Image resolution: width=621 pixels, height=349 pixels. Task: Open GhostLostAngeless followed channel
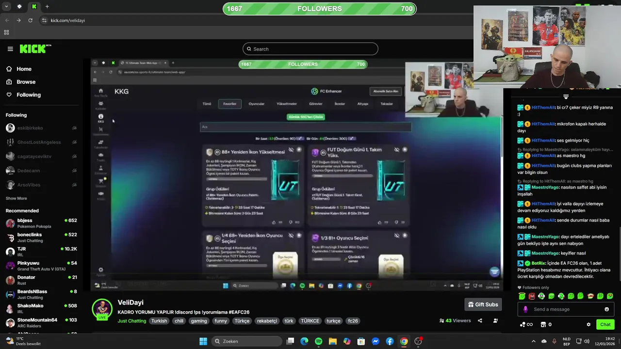pos(39,143)
